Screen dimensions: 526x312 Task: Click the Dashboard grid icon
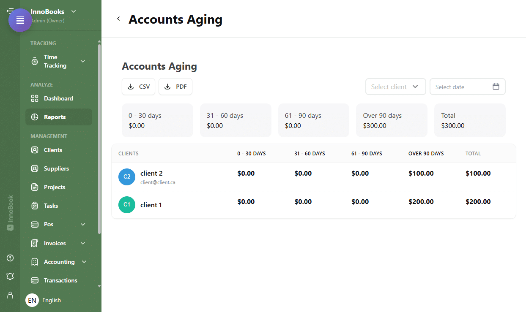pyautogui.click(x=35, y=98)
